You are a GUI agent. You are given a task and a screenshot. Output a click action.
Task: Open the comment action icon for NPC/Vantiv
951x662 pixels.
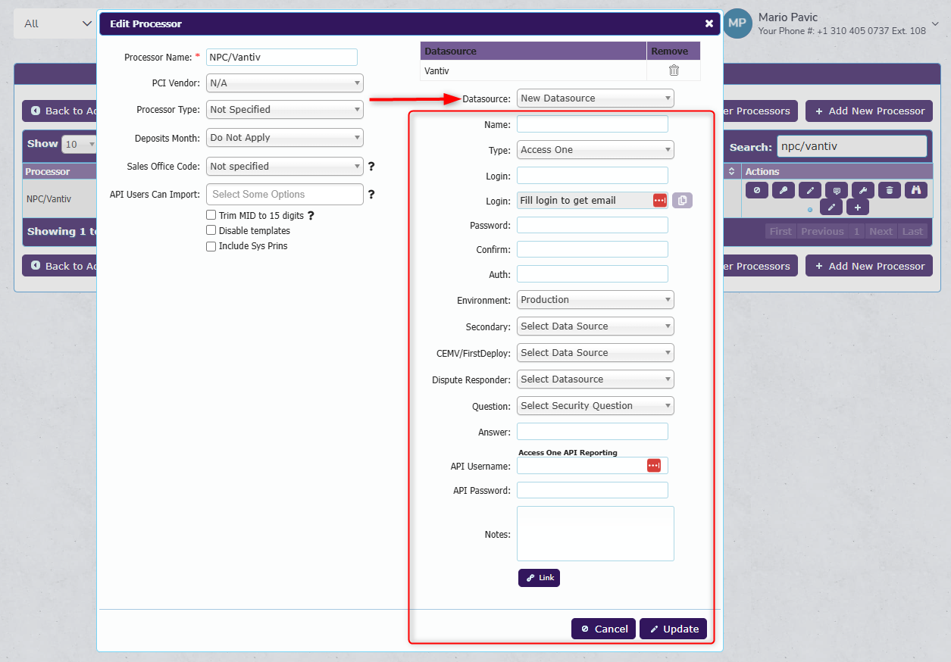click(x=837, y=190)
